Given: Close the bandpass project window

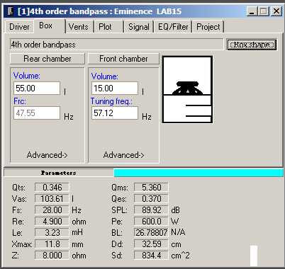Looking at the screenshot, I should pos(276,11).
